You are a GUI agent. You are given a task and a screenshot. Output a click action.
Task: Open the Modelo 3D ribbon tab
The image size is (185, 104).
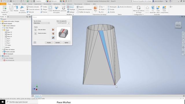coord(17,4)
